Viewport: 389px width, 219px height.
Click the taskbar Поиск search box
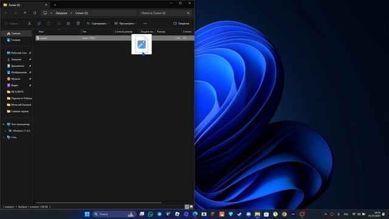114,214
